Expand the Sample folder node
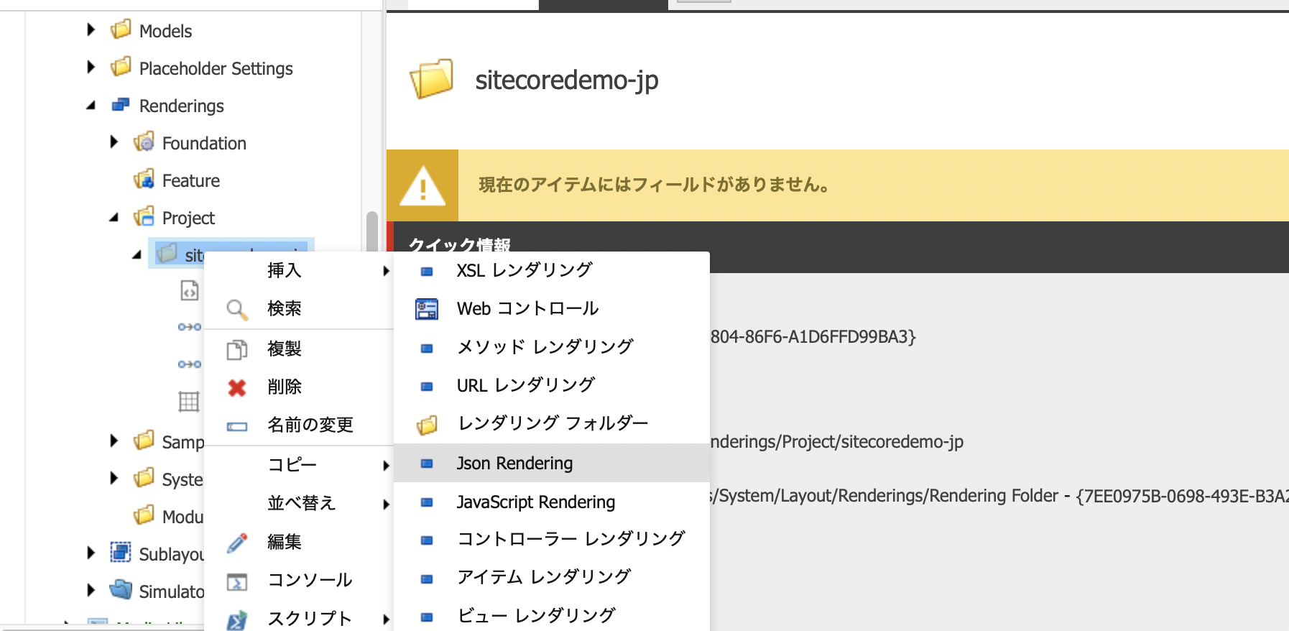 coord(114,441)
